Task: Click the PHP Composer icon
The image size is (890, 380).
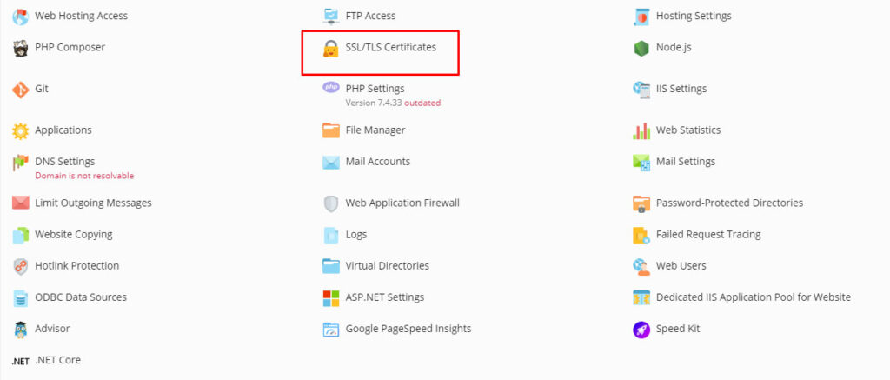Action: (x=20, y=48)
